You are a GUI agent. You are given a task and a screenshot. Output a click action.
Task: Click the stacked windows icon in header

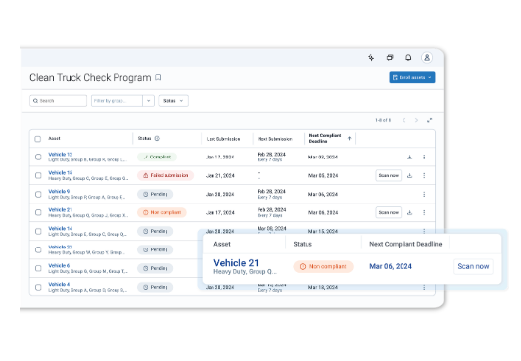(x=390, y=58)
